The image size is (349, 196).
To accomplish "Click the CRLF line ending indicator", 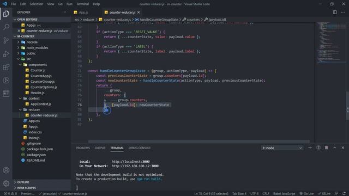I will [x=266, y=194].
